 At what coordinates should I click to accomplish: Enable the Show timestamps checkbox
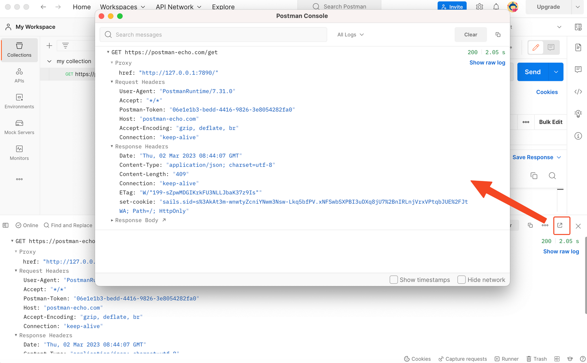tap(394, 280)
